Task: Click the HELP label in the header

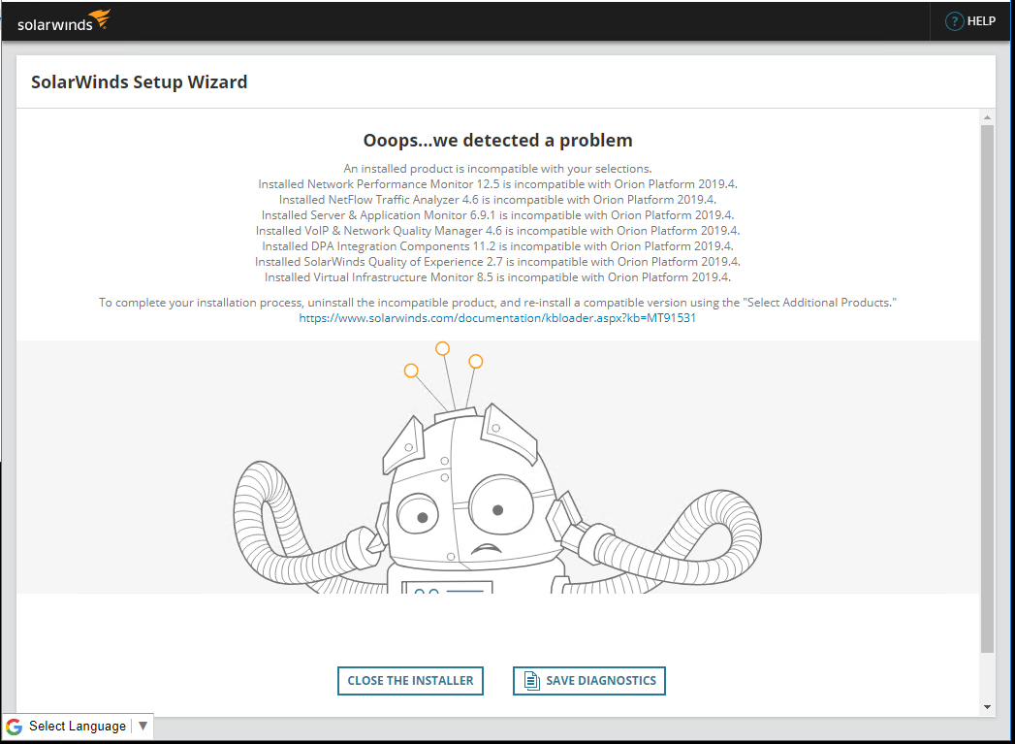Action: [981, 21]
